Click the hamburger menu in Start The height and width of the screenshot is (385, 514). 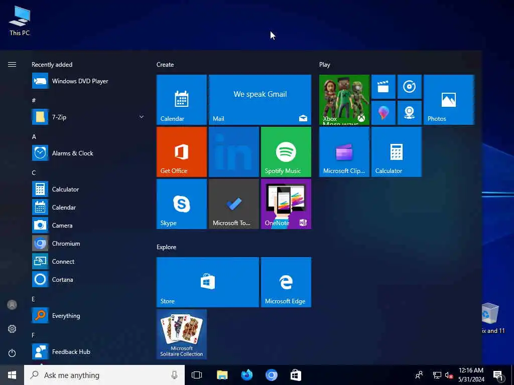tap(12, 65)
